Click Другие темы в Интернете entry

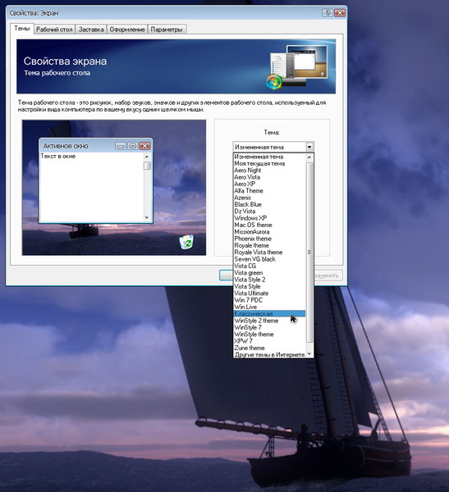click(x=269, y=355)
